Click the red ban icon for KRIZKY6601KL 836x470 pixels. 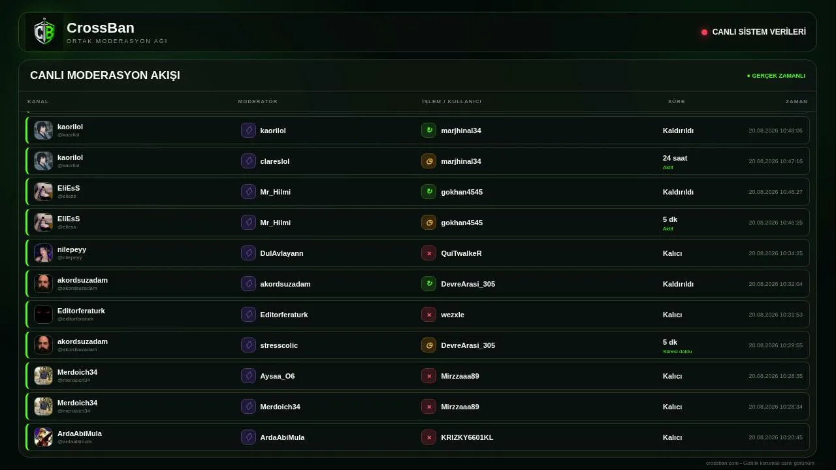[428, 437]
